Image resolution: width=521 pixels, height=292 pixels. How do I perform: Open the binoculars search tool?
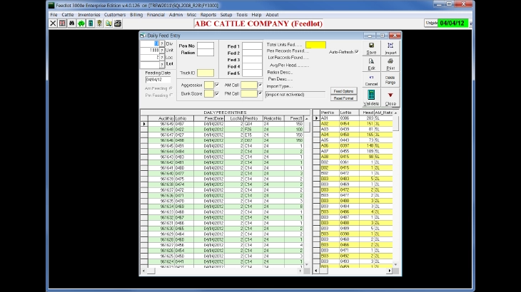(71, 24)
